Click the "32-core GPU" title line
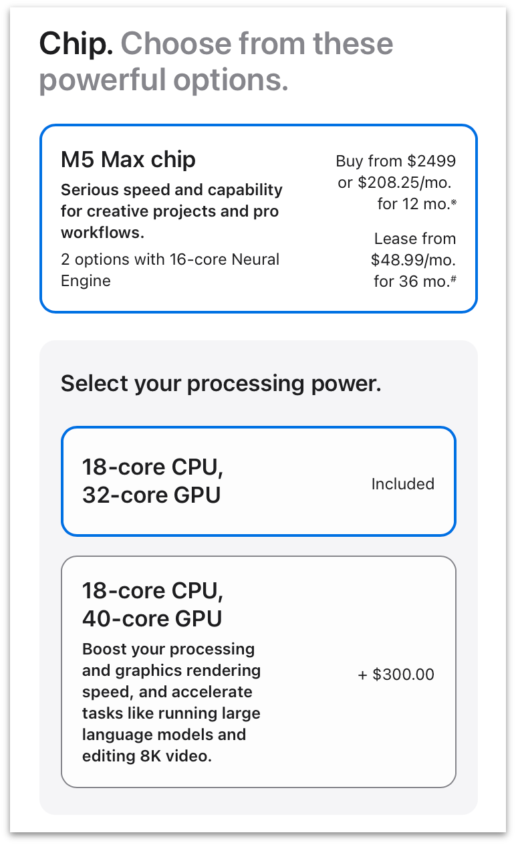The height and width of the screenshot is (845, 516). (152, 495)
